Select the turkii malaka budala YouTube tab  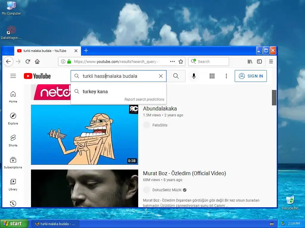click(47, 51)
